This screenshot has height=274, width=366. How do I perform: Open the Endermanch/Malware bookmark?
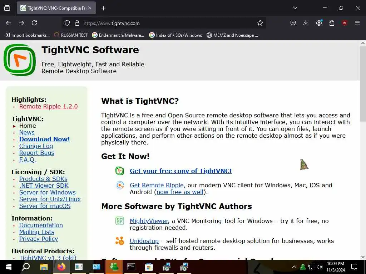coord(118,35)
